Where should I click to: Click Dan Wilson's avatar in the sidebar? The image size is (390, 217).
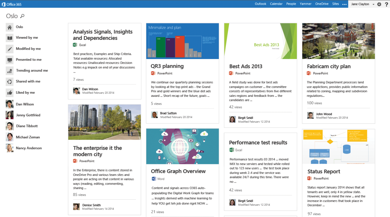click(10, 104)
